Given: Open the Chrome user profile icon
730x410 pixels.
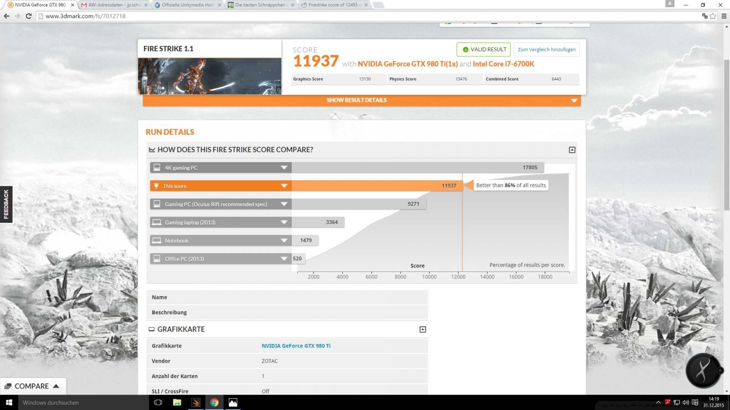Looking at the screenshot, I should [670, 4].
